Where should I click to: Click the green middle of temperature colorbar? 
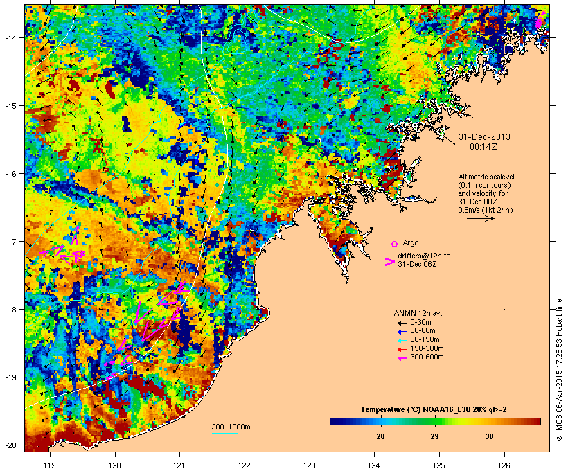435,421
